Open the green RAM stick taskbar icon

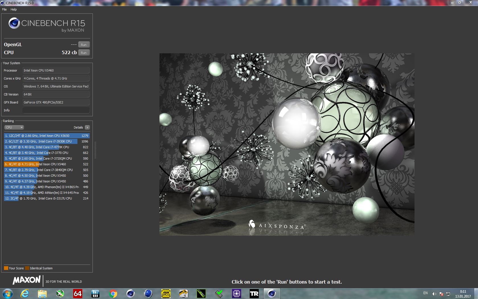(201, 293)
